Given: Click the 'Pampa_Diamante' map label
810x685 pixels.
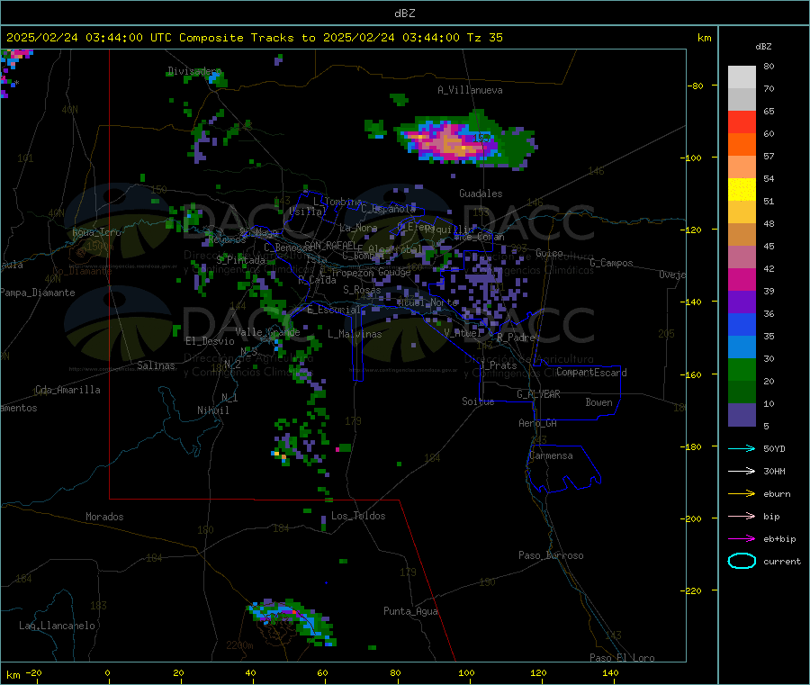Looking at the screenshot, I should (37, 293).
